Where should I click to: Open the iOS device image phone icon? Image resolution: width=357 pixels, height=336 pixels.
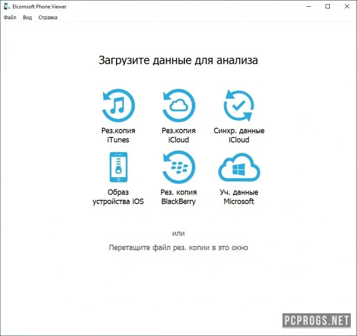[x=118, y=167]
